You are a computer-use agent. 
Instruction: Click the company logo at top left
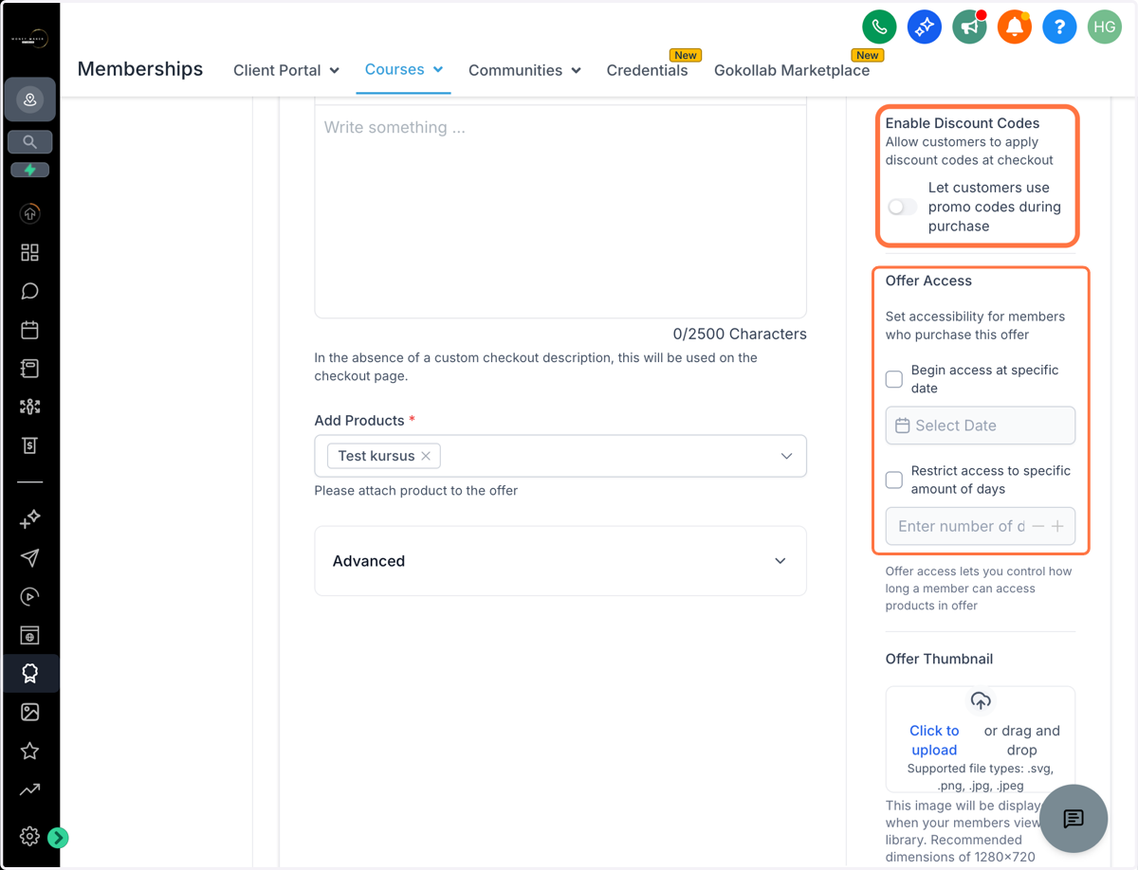pyautogui.click(x=29, y=39)
